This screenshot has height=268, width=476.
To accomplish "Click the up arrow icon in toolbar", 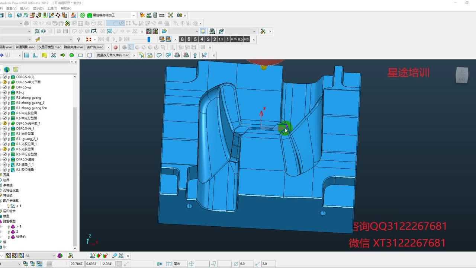I will [195, 55].
